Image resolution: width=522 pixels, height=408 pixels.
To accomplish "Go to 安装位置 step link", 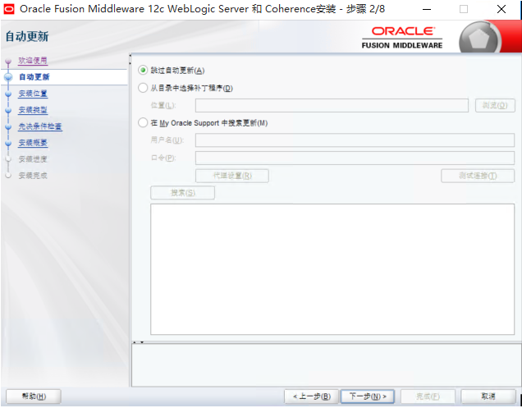I will click(x=33, y=94).
